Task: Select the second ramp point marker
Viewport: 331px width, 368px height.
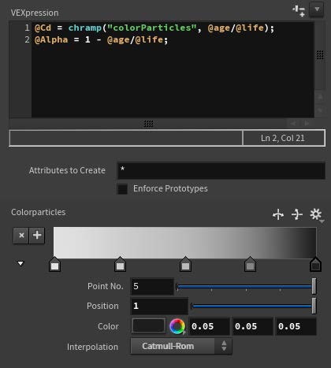Action: tap(120, 264)
